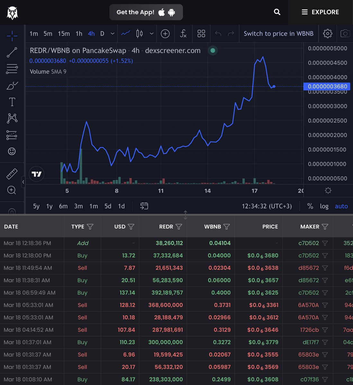Switch to the 1m timeframe
353x385 pixels.
click(34, 34)
